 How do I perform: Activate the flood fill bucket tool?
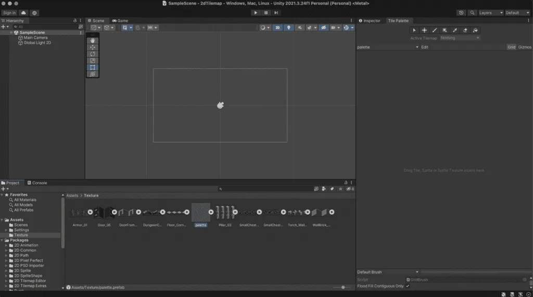[x=475, y=30]
